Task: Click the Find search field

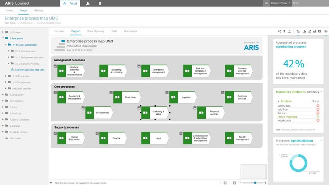Action: point(310,3)
